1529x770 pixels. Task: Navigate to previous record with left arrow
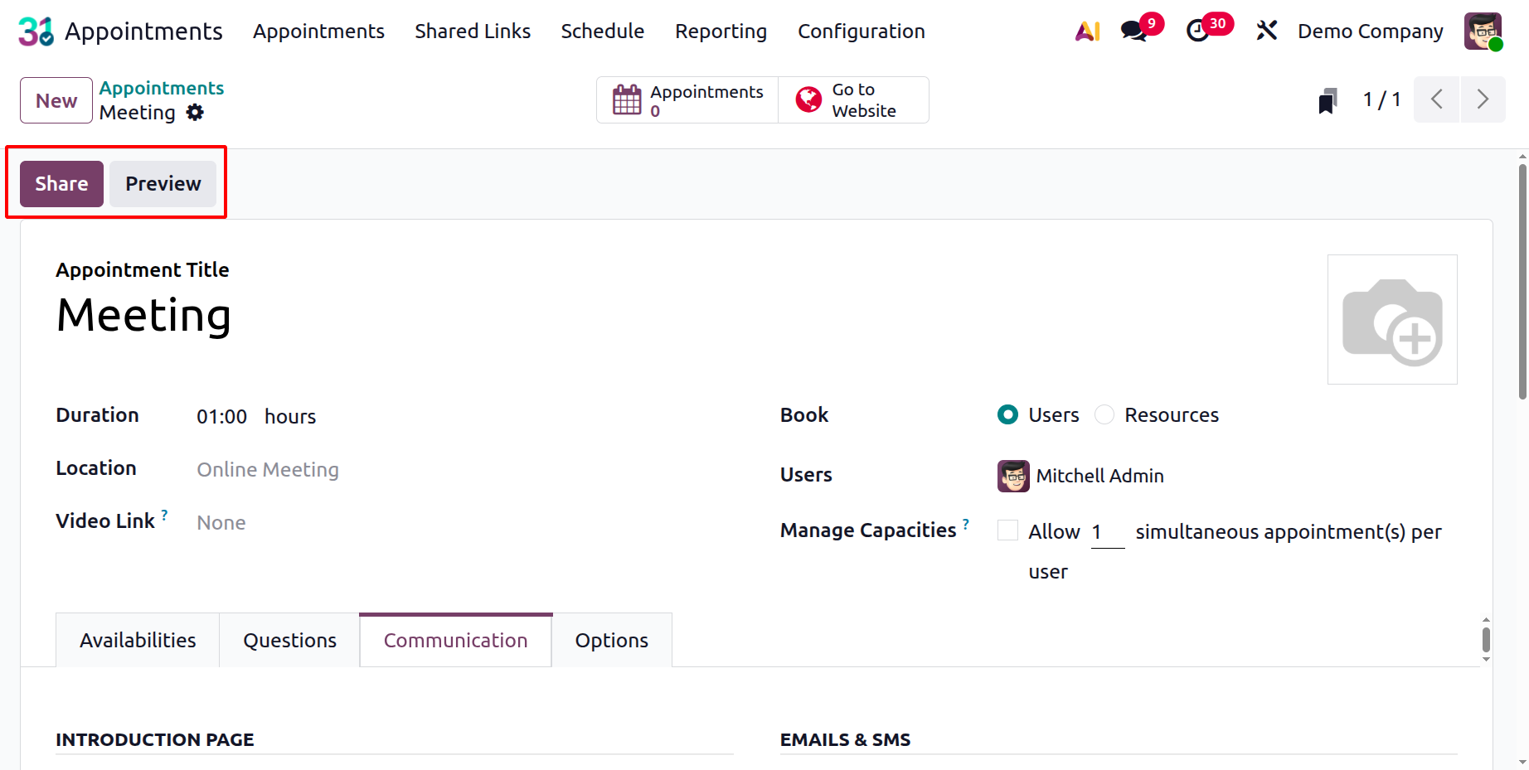tap(1437, 99)
